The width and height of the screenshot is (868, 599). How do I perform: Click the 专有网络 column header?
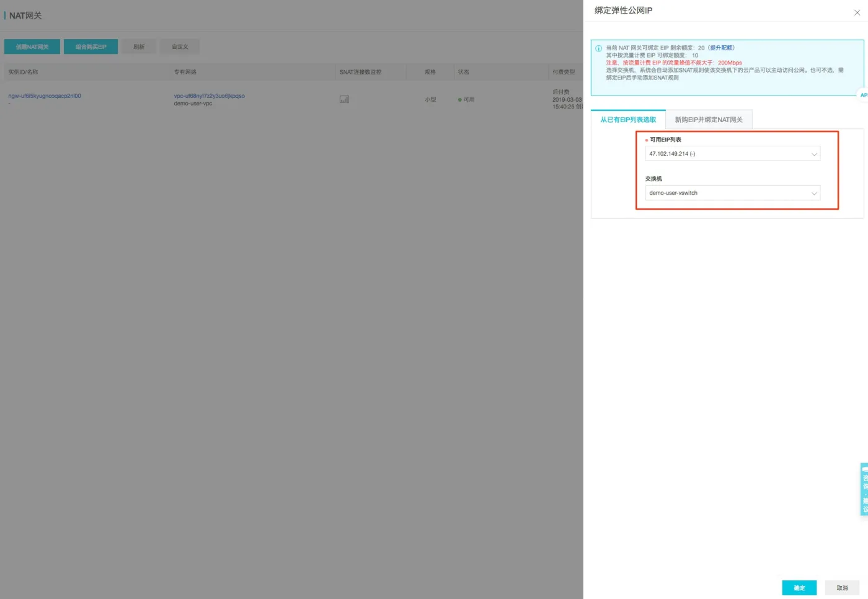coord(185,72)
